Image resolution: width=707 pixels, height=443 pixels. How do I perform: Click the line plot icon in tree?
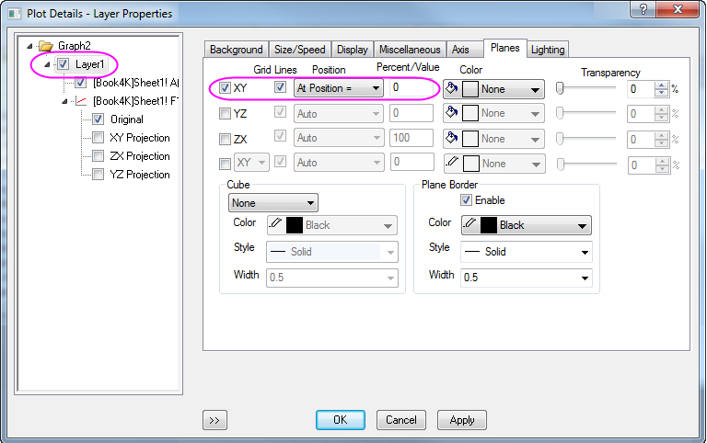pos(80,101)
